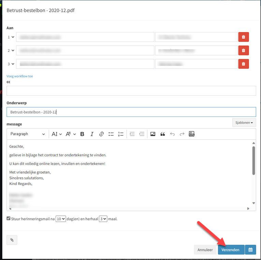Delete recipient row 1 with trash icon
261x260 pixels.
(244, 37)
